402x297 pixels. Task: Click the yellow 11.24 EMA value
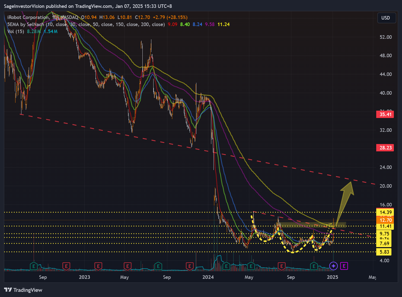(x=224, y=24)
